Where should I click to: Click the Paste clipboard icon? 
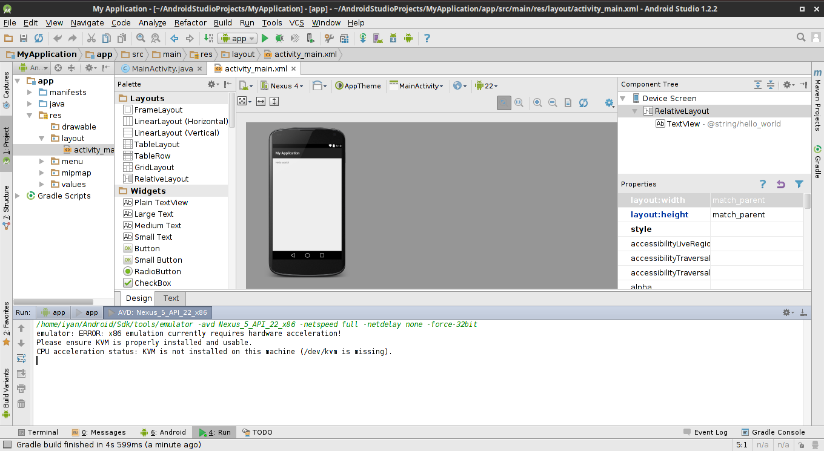(x=122, y=38)
